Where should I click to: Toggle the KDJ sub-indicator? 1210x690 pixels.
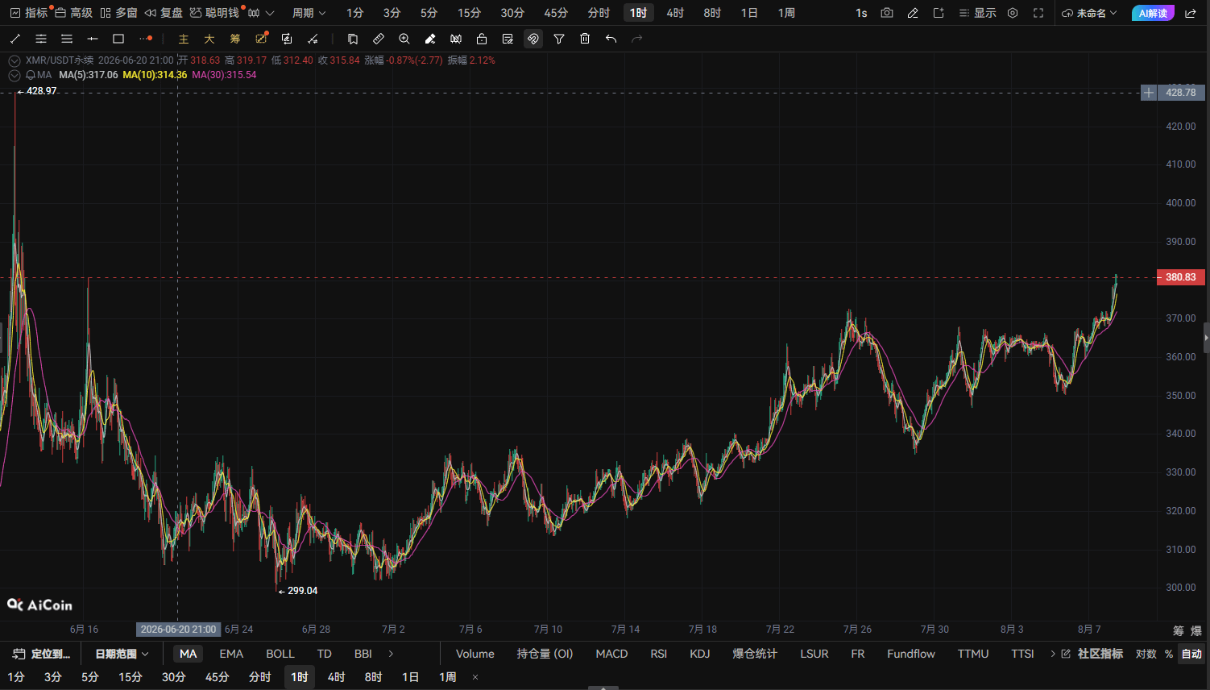[x=700, y=654]
